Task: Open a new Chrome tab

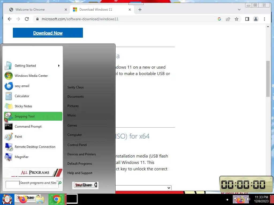Action: [x=140, y=10]
